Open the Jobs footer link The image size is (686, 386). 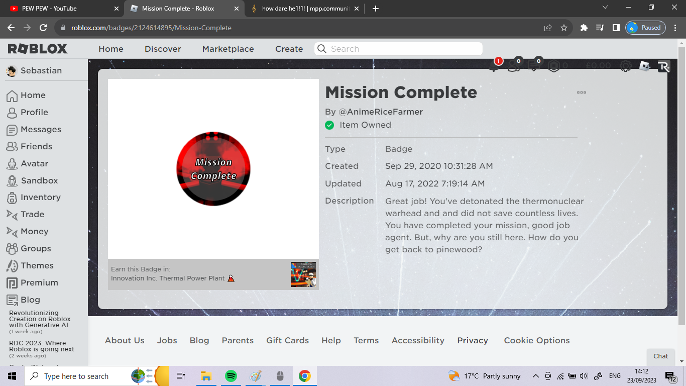pyautogui.click(x=167, y=340)
